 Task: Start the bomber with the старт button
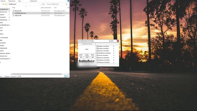87,49
